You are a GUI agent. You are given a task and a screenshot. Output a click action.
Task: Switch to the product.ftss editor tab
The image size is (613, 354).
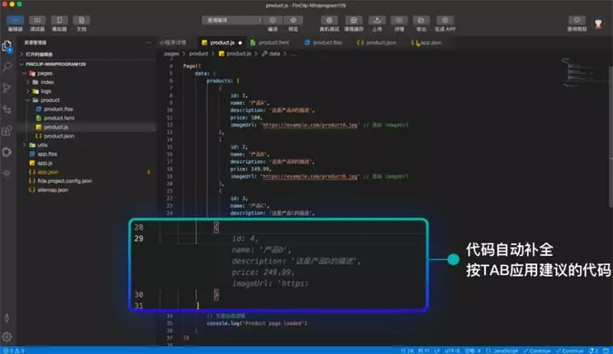click(323, 42)
